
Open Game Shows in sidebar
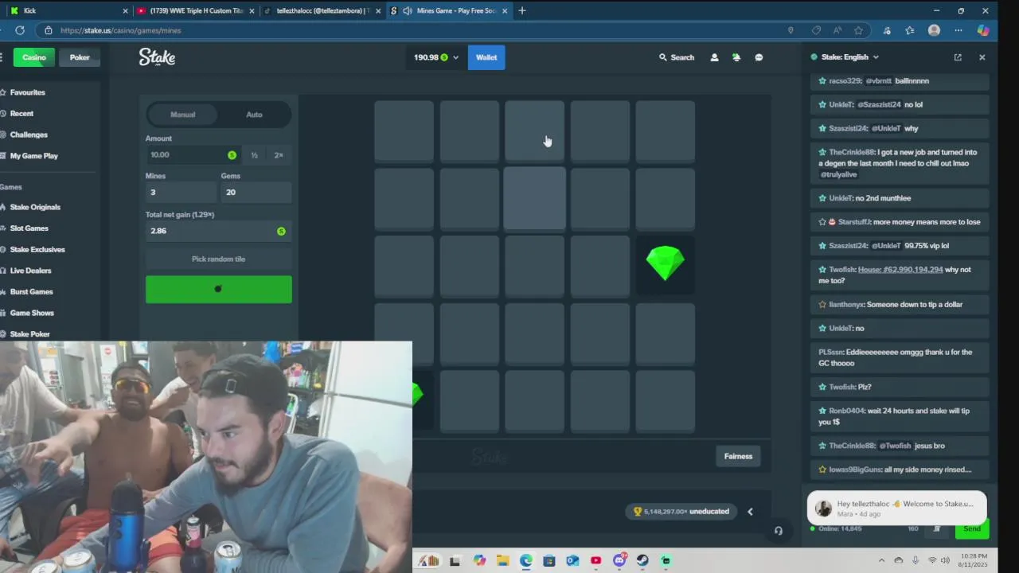[x=32, y=313]
